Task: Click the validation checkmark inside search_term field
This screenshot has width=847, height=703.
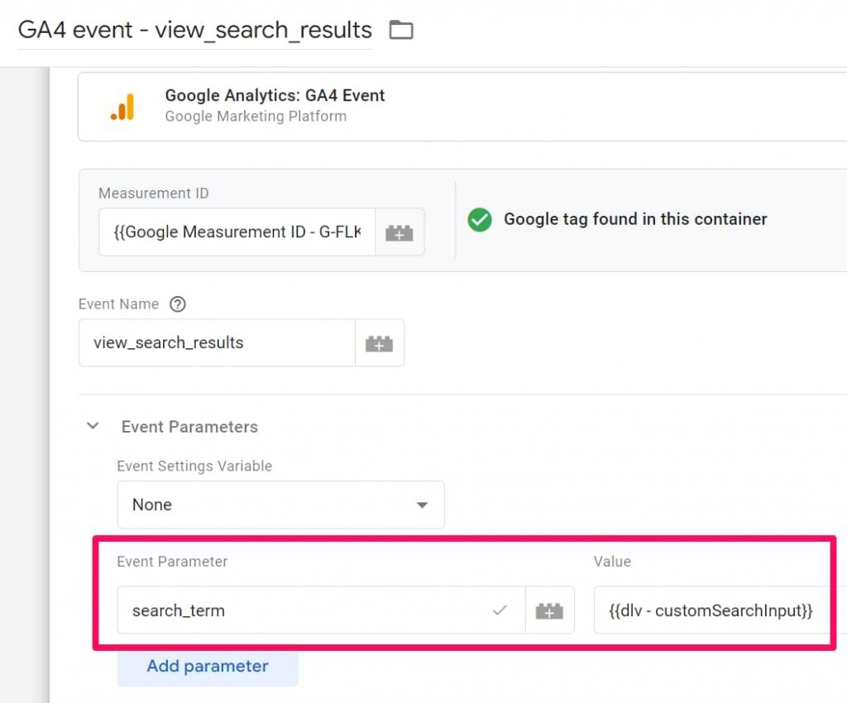Action: pos(500,610)
